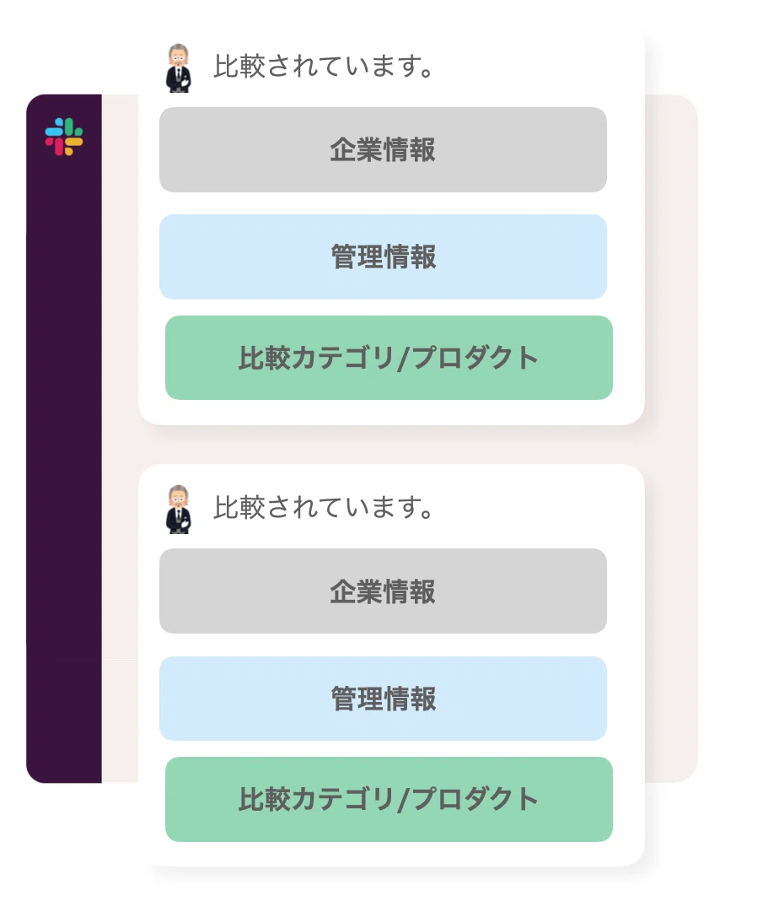Choose the blue 管理情報 button in the lower card
Screen dimensions: 779x923
click(x=383, y=698)
